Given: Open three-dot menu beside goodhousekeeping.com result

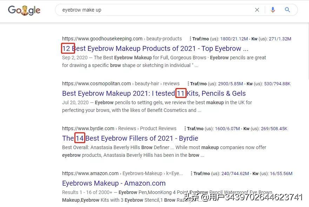Looking at the screenshot, I should click(190, 39).
